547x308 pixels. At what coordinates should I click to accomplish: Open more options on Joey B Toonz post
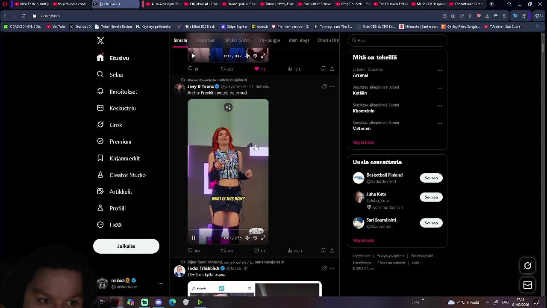pyautogui.click(x=332, y=86)
